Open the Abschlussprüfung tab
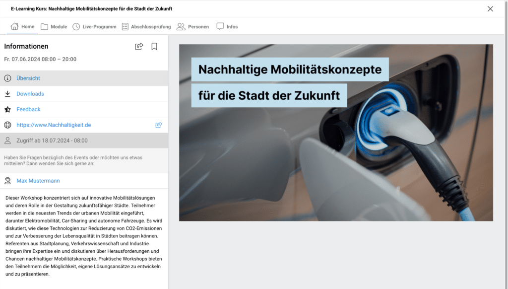 (146, 27)
